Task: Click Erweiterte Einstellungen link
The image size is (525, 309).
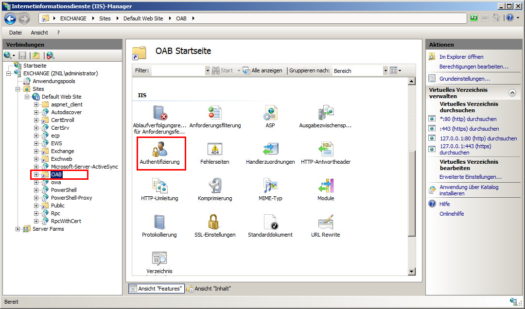Action: 470,177
